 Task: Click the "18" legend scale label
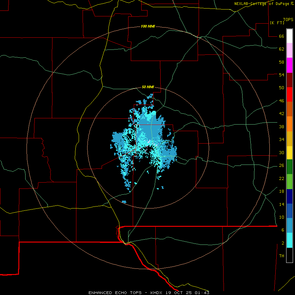(282, 191)
